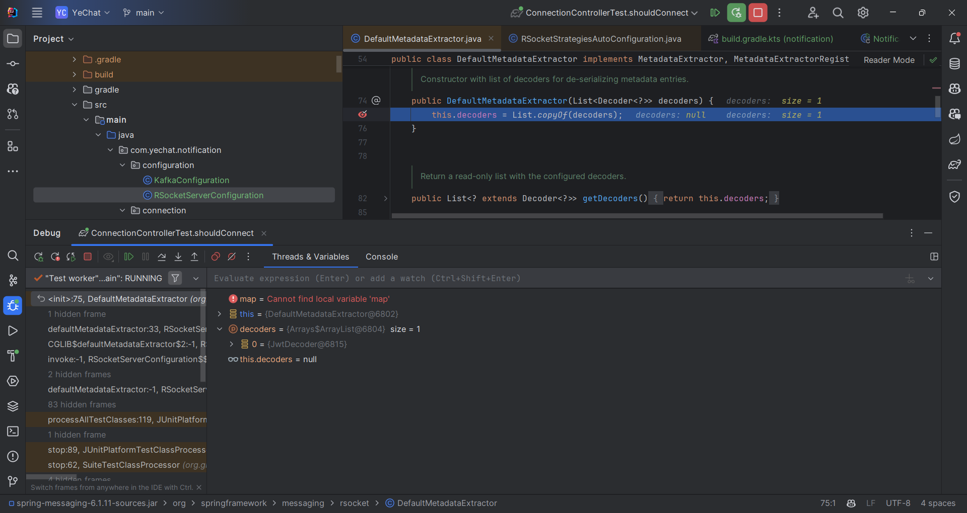Collapse the src folder
967x513 pixels.
[x=75, y=105]
